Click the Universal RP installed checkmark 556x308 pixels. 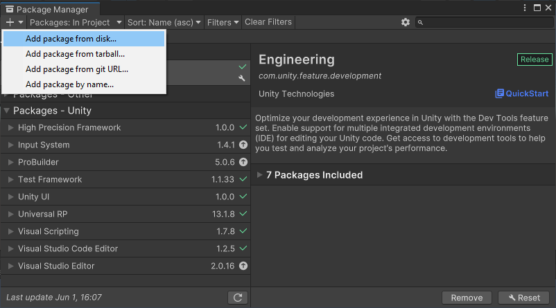coord(243,213)
